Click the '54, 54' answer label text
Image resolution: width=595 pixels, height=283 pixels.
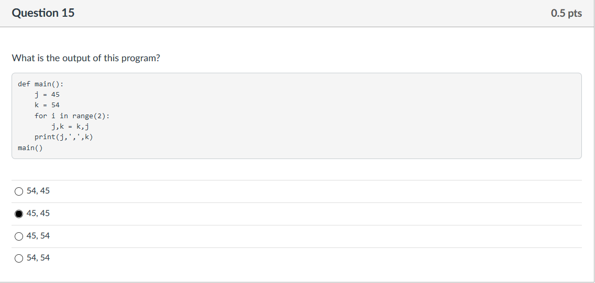(38, 258)
